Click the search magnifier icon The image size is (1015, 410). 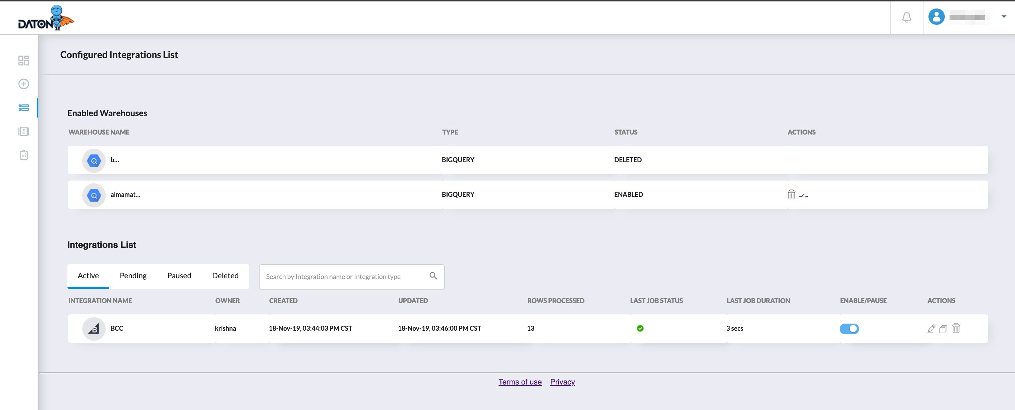coord(433,276)
